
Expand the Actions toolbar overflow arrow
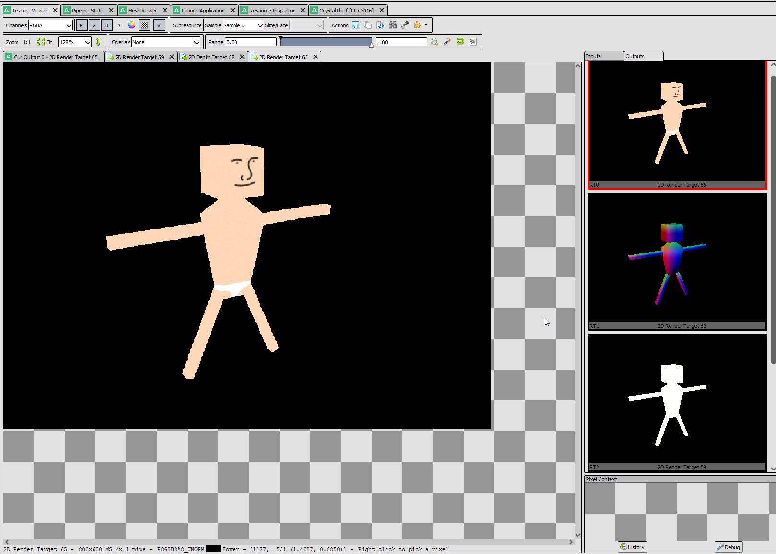tap(426, 25)
